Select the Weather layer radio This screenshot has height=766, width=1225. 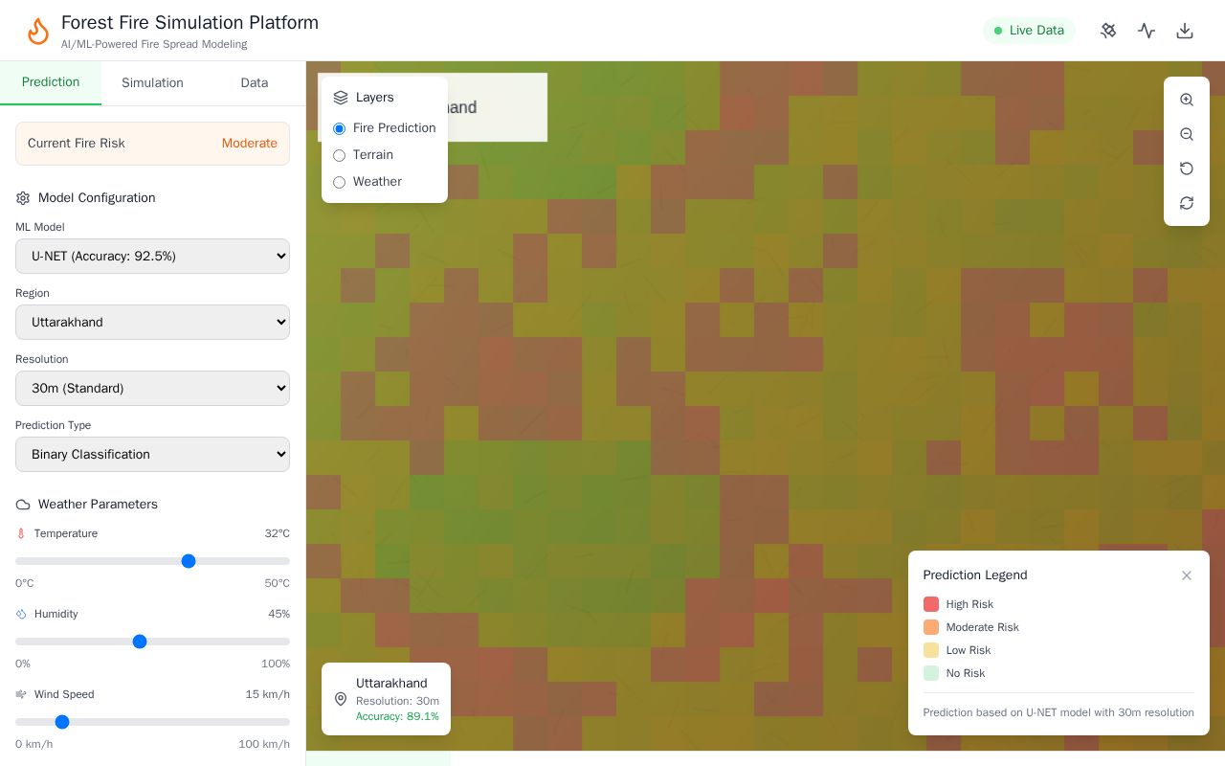coord(339,182)
